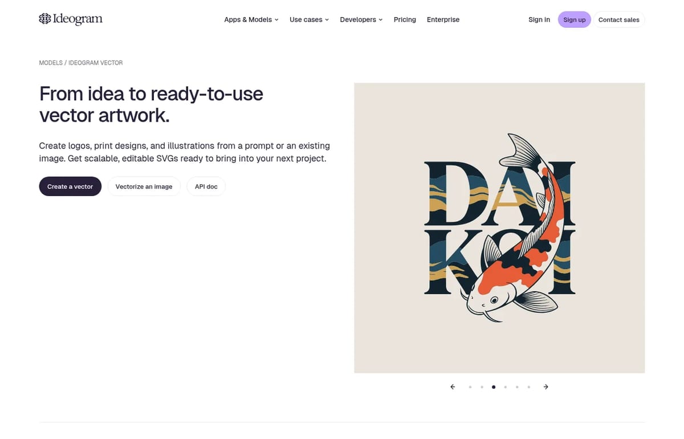Image resolution: width=684 pixels, height=439 pixels.
Task: Click the IDEOGRAM VECTOR breadcrumb
Action: coord(96,63)
